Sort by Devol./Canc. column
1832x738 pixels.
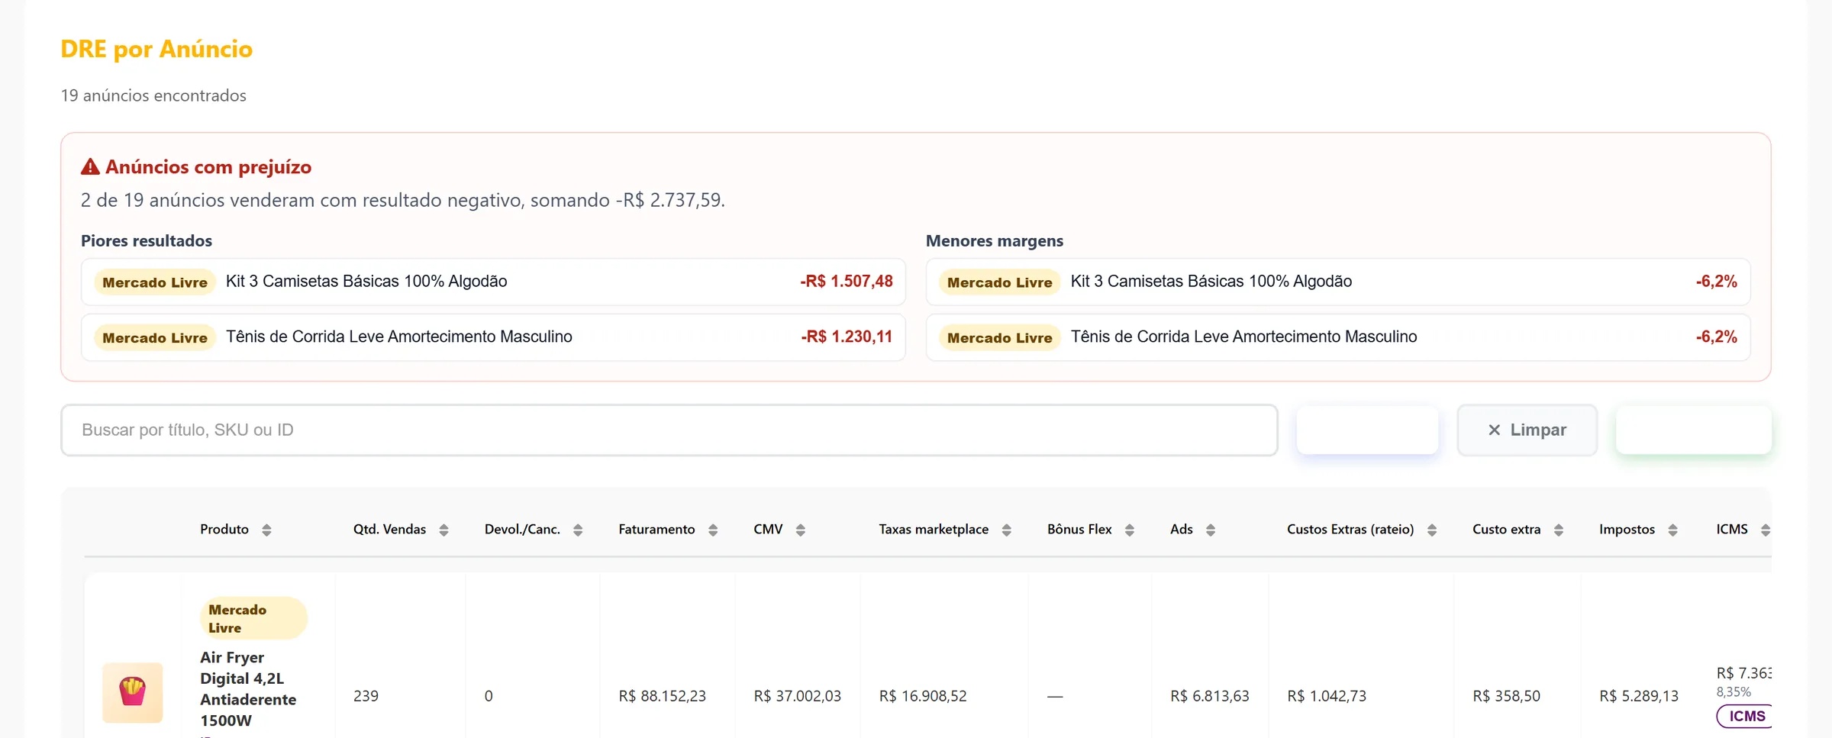click(534, 530)
